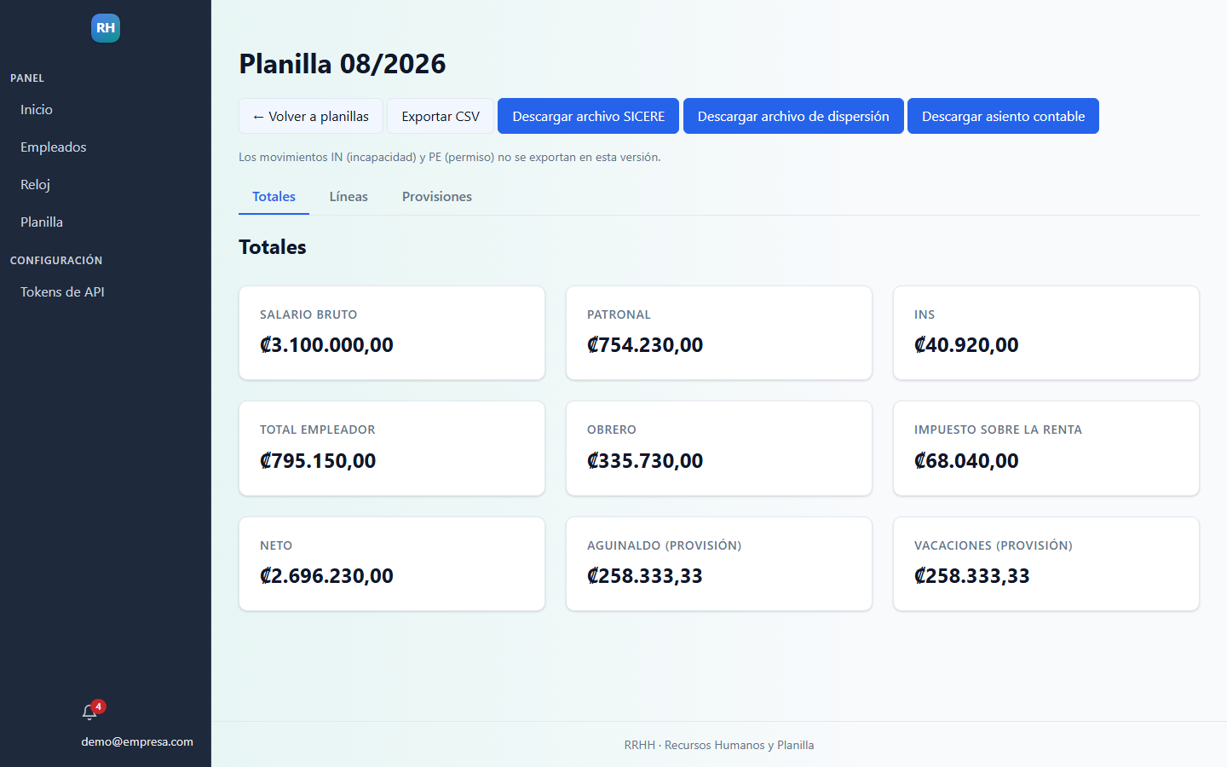Switch to the Provisiones tab

(x=437, y=196)
